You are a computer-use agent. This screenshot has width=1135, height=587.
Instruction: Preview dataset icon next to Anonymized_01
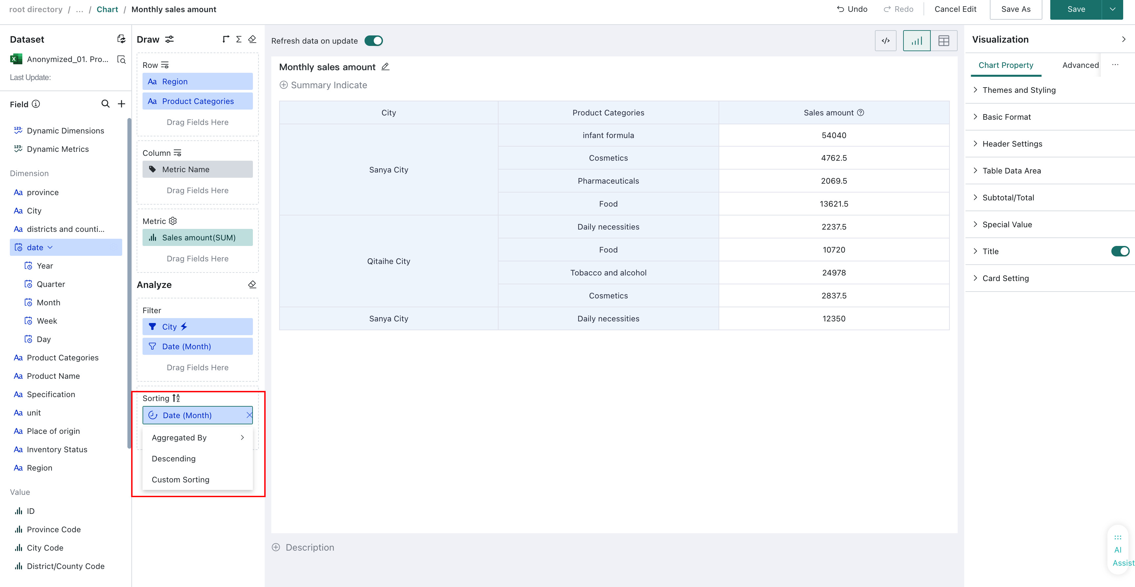[121, 59]
